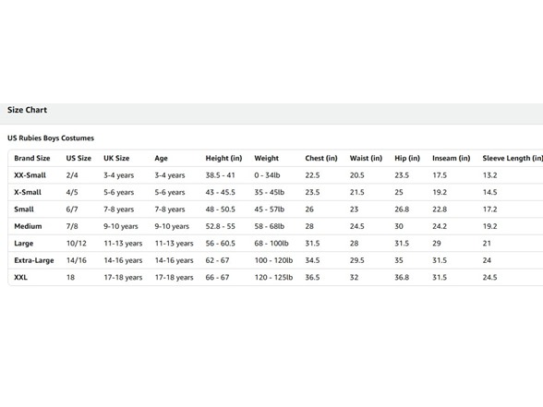Click chest value 22.5

312,175
